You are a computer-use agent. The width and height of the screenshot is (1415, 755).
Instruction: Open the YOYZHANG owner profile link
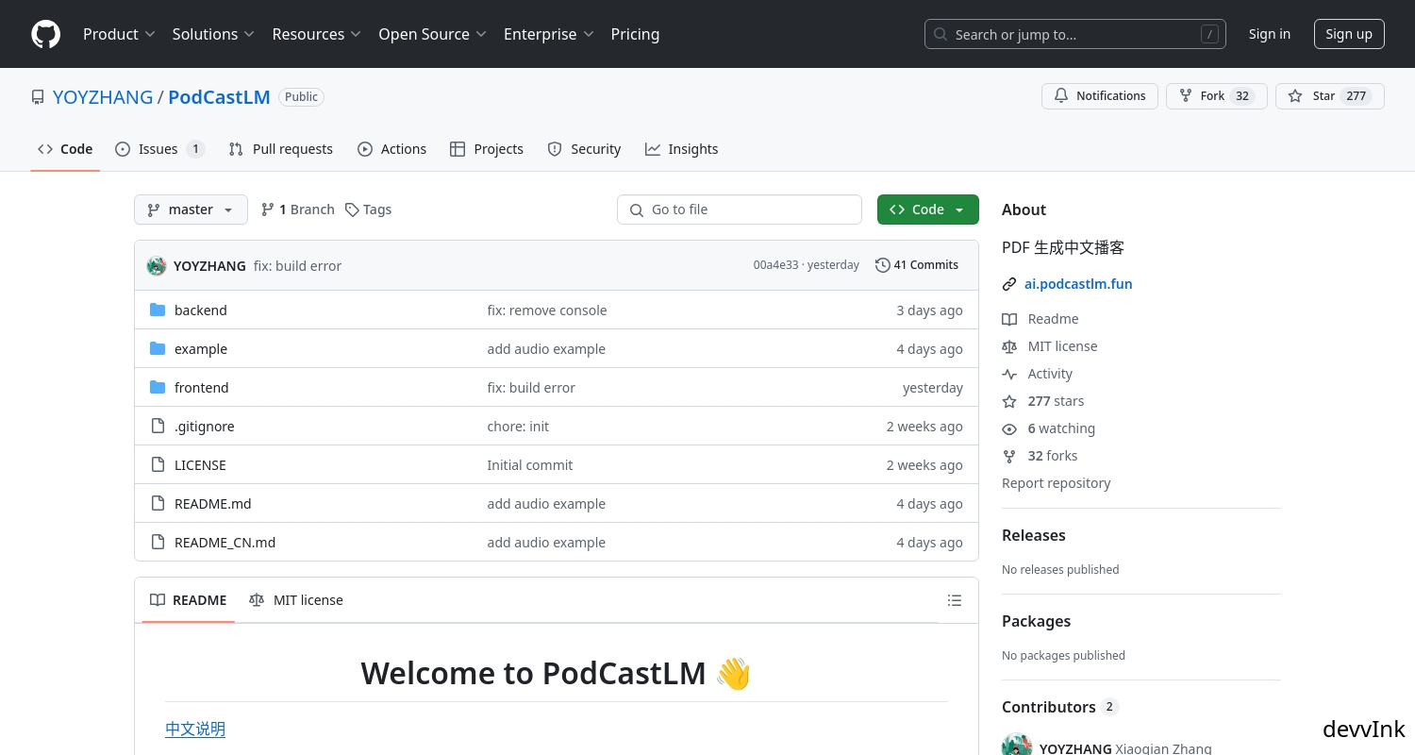(x=103, y=96)
